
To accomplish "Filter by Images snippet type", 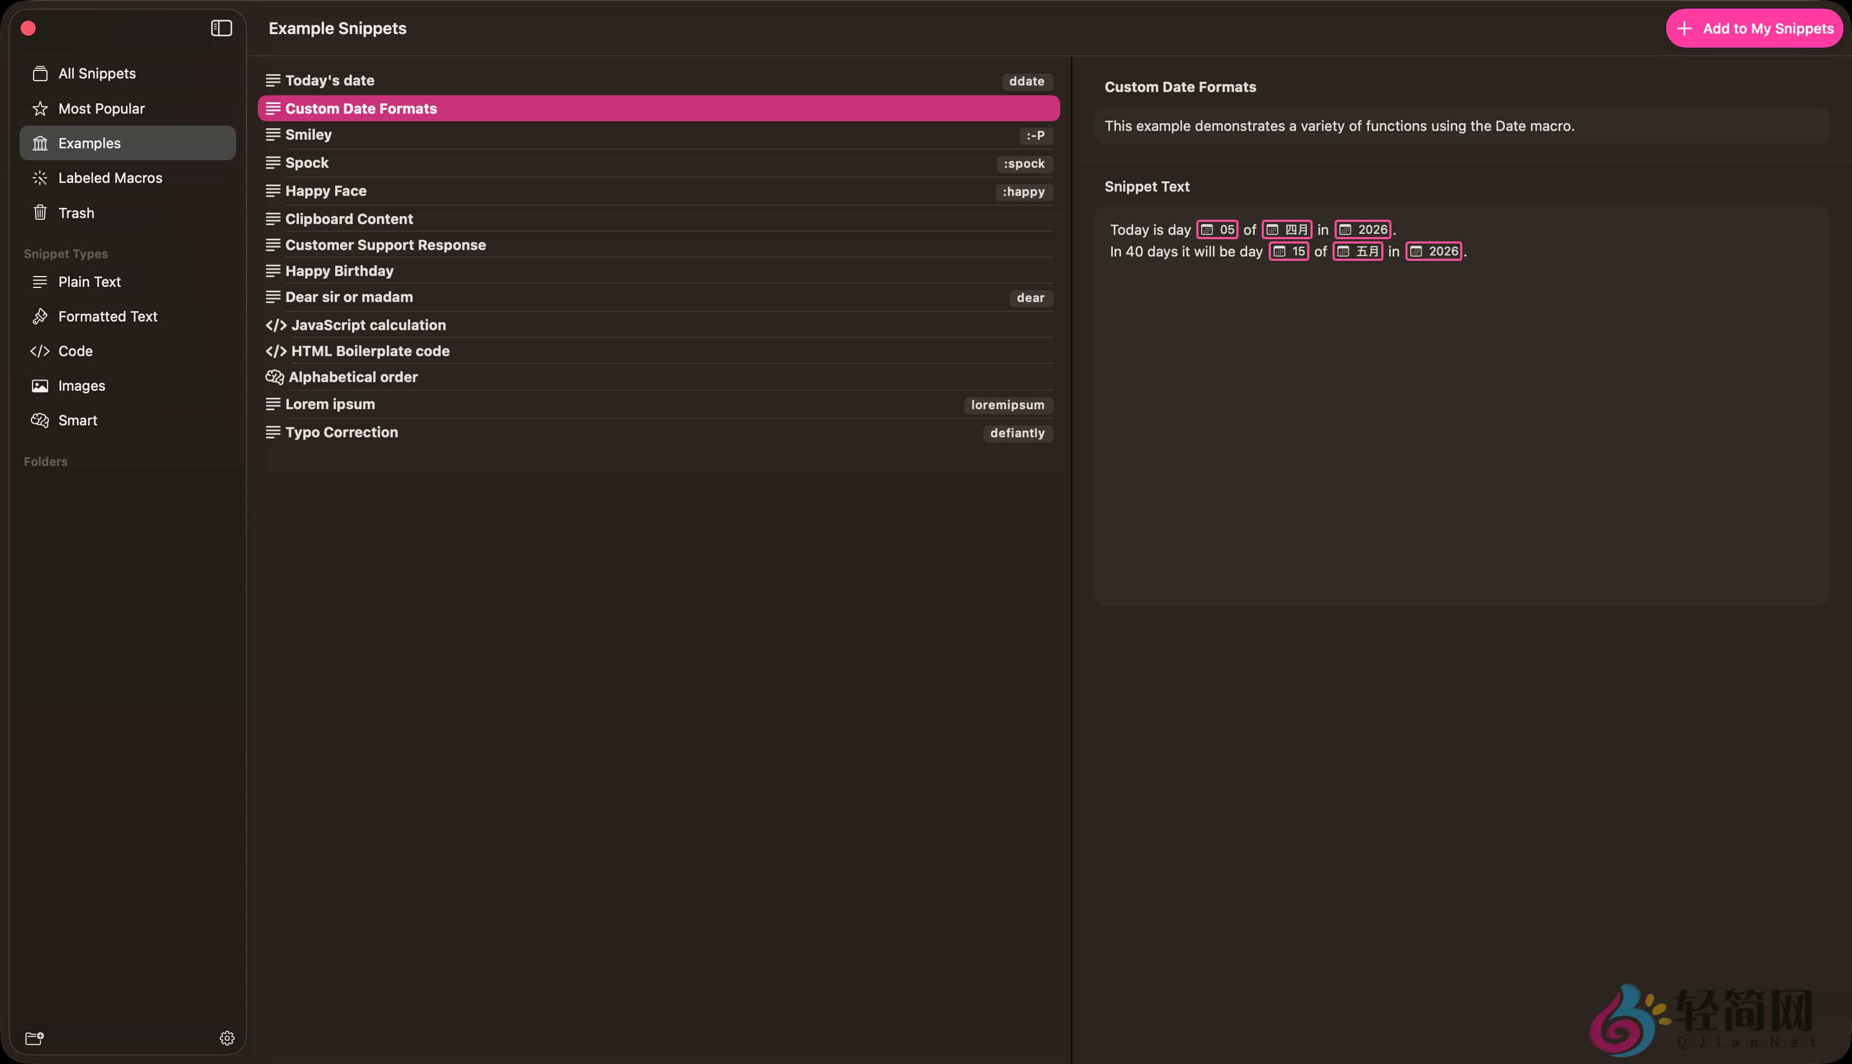I will 81,386.
